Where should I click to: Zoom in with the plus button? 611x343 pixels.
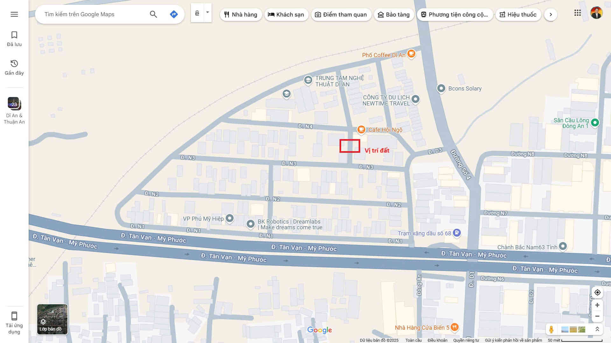click(597, 305)
